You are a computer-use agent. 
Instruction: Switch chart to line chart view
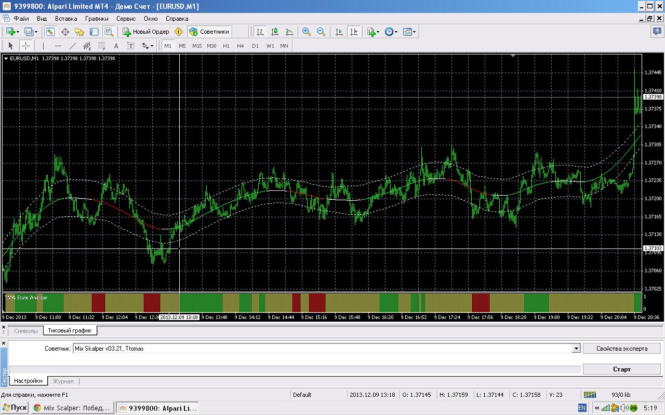(x=289, y=32)
